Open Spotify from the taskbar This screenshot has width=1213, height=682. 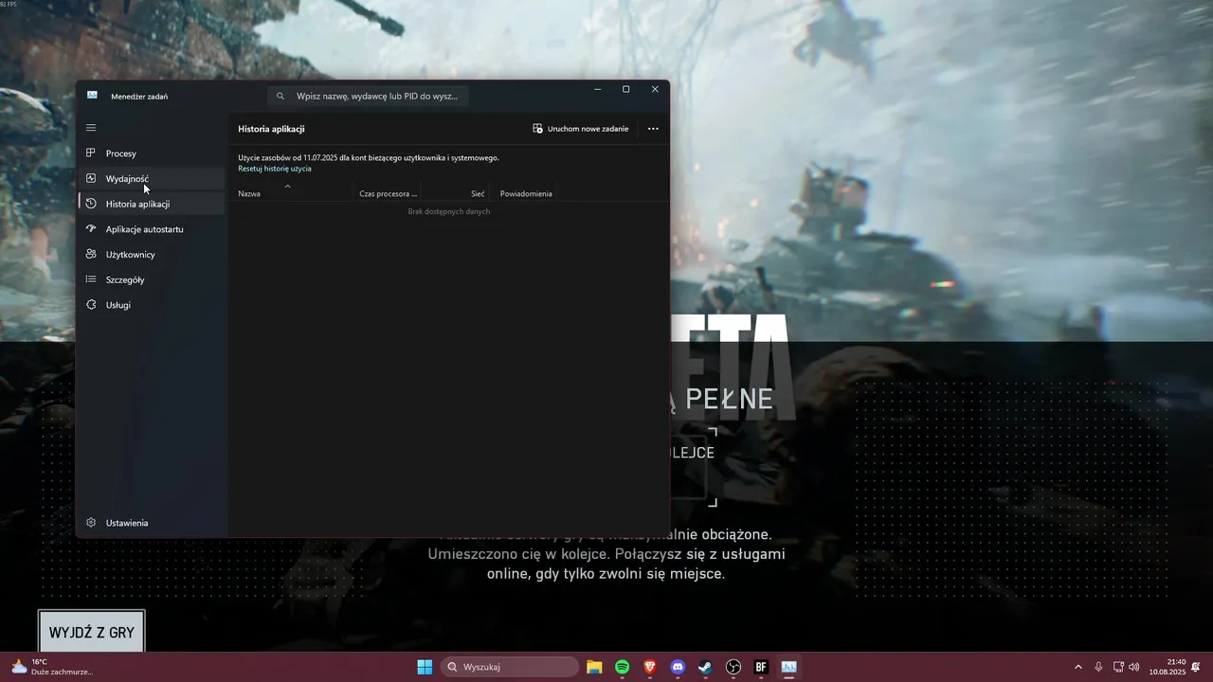pyautogui.click(x=622, y=667)
